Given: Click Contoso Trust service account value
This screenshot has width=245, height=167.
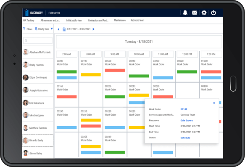Looking at the screenshot, I should 188,115.
